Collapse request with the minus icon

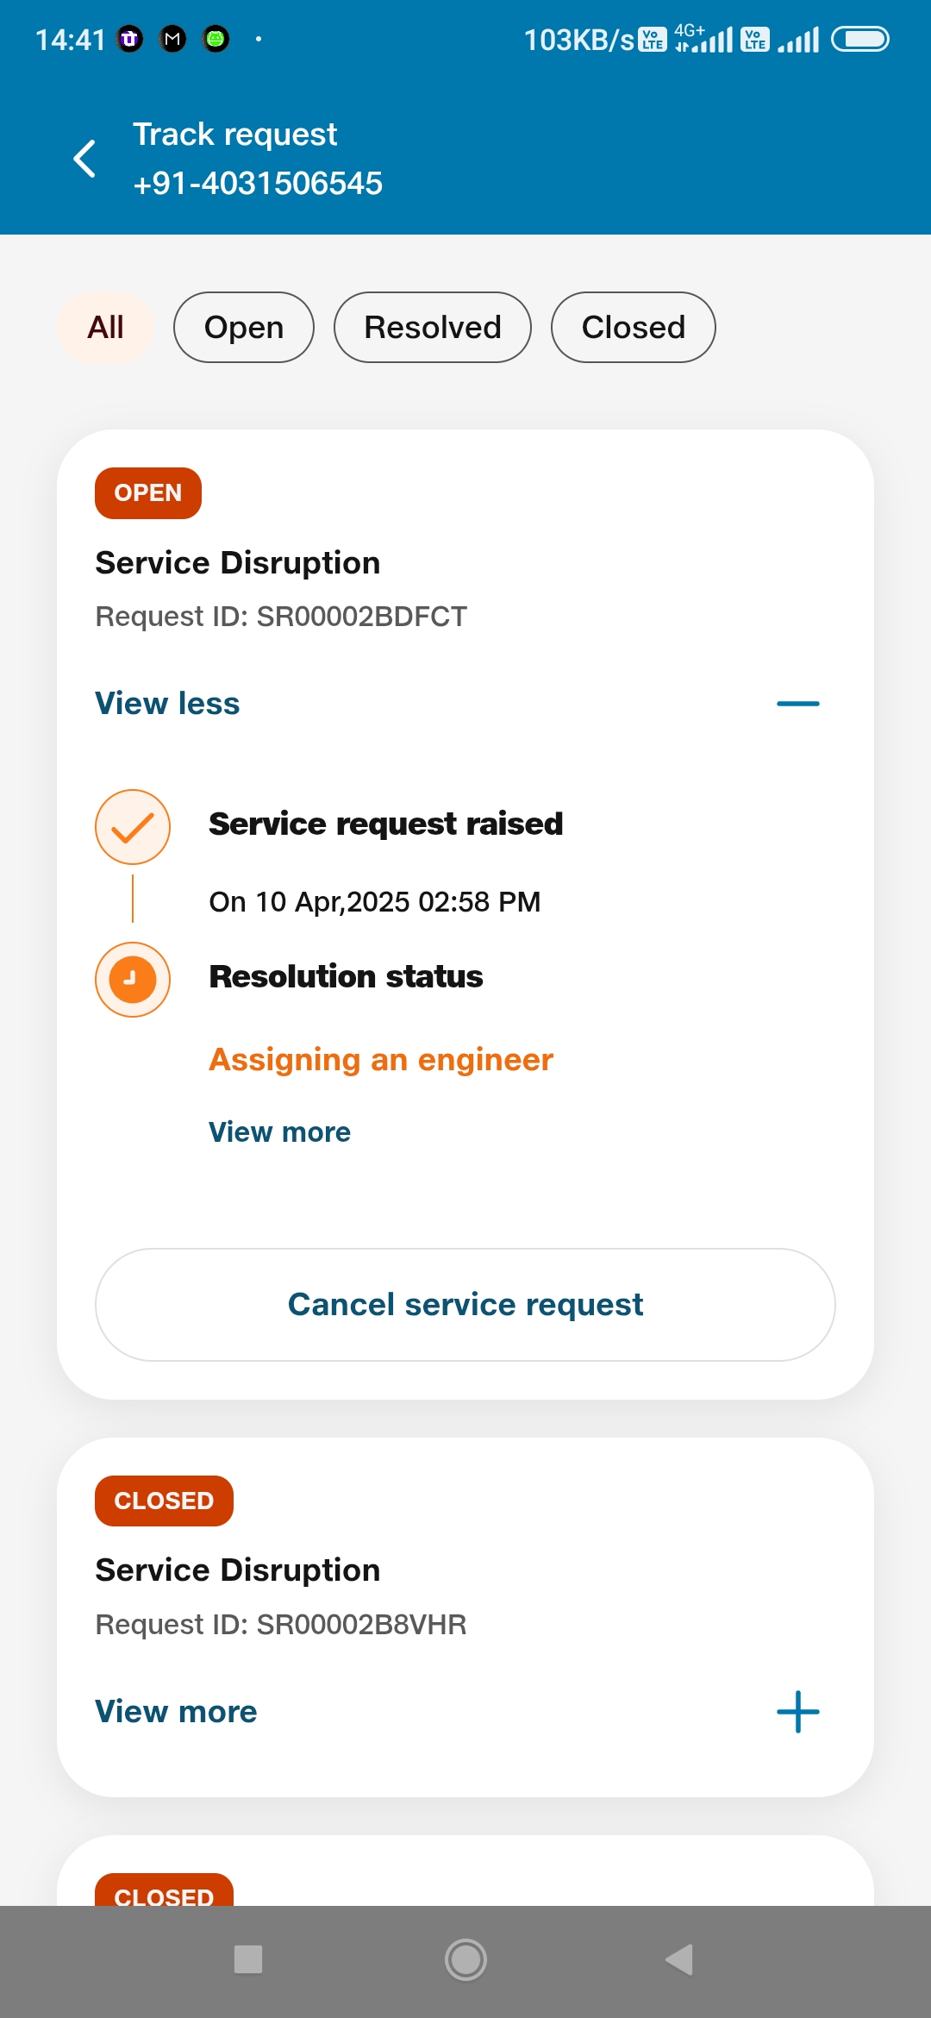[x=798, y=704]
